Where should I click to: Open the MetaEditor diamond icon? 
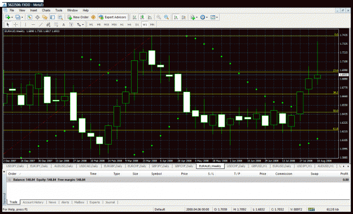pyautogui.click(x=93, y=17)
